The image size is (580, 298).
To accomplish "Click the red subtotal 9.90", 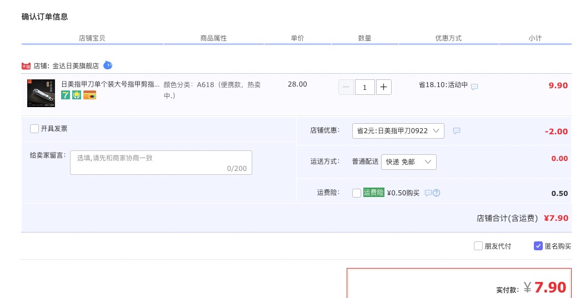I will 558,85.
